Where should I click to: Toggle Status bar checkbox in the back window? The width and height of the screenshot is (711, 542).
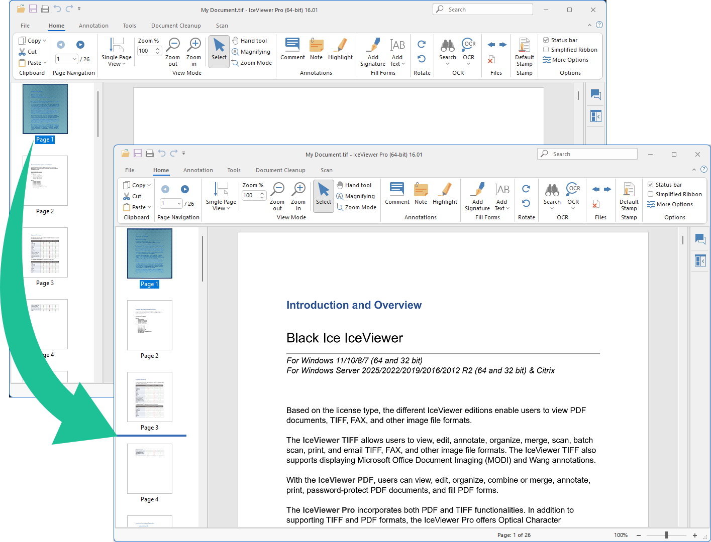pyautogui.click(x=546, y=40)
